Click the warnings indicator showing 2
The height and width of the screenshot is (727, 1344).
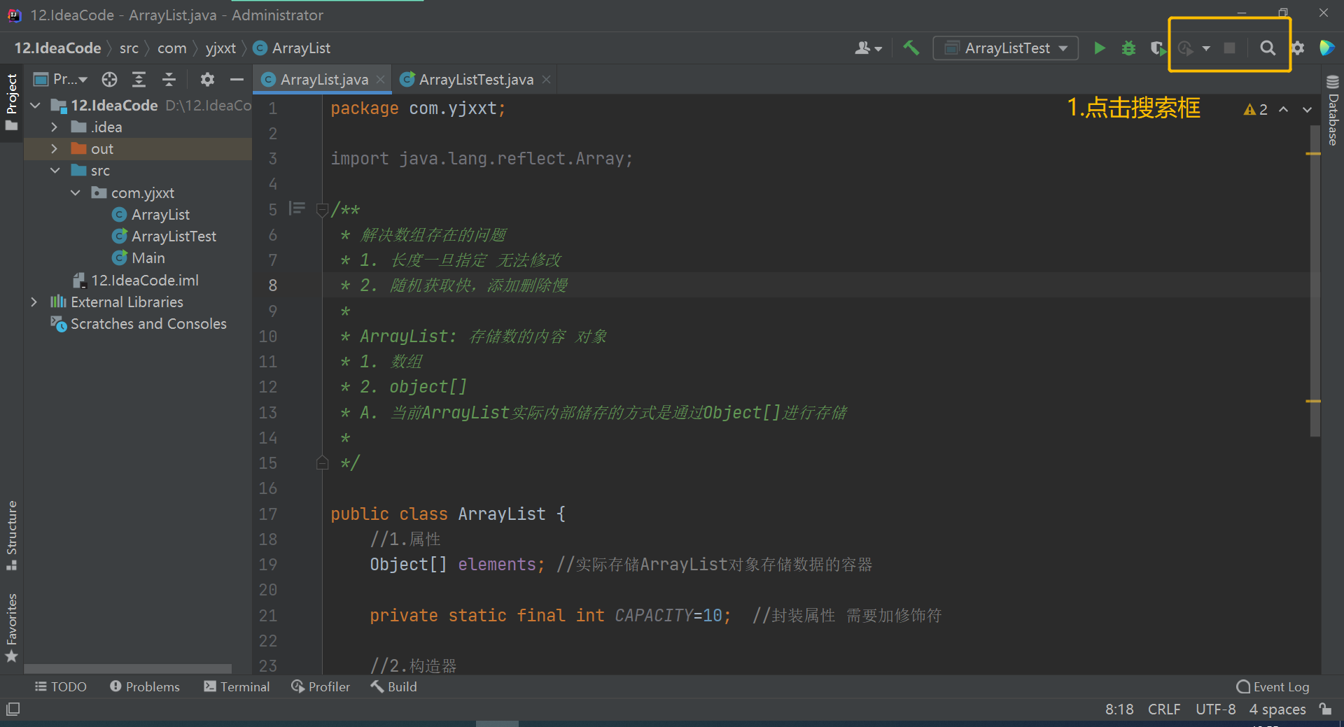[1256, 110]
